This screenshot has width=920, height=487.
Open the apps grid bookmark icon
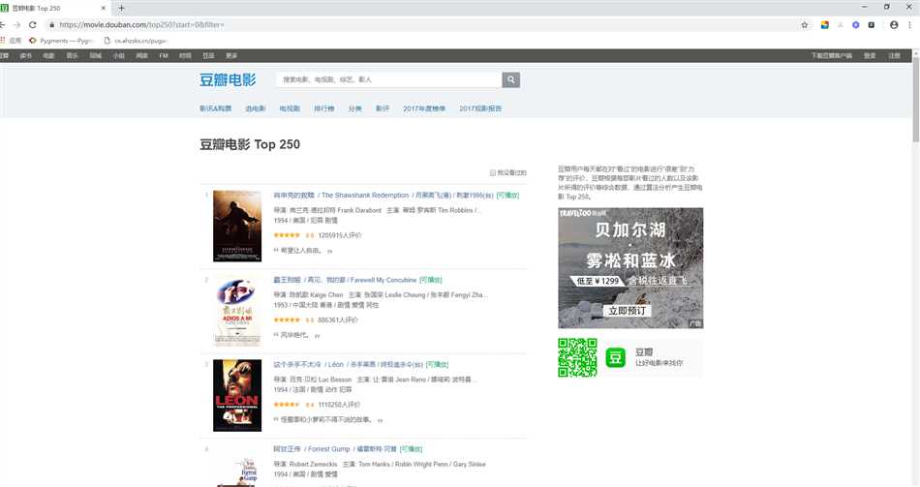pyautogui.click(x=3, y=41)
